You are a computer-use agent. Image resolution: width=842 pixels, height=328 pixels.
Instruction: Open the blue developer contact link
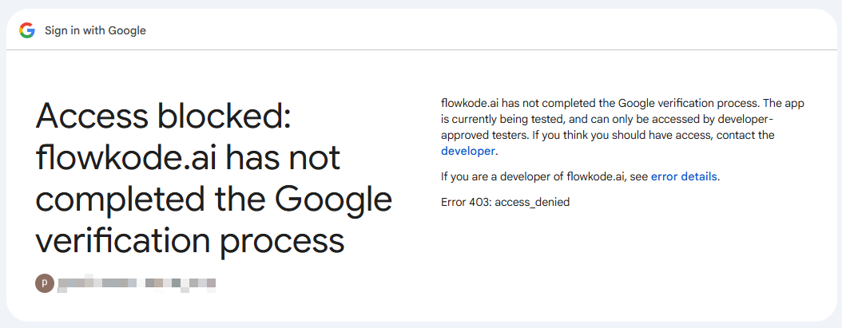467,151
